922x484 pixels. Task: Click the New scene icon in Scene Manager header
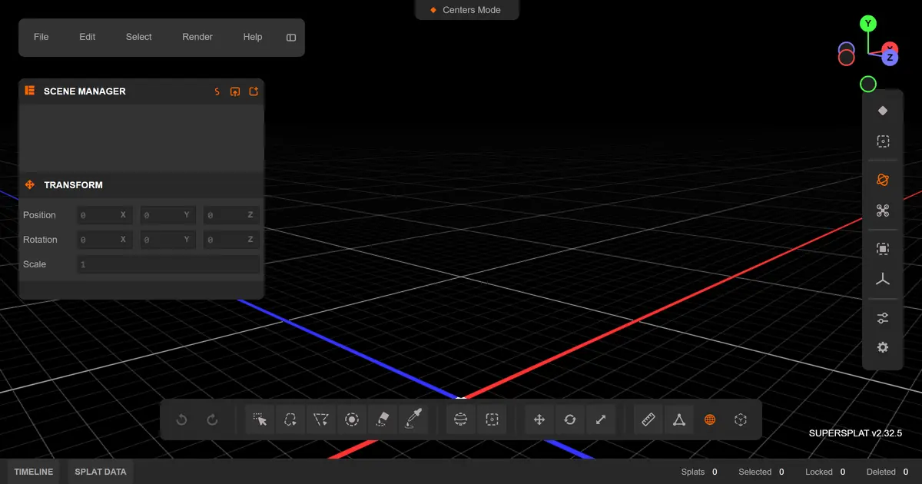point(254,91)
